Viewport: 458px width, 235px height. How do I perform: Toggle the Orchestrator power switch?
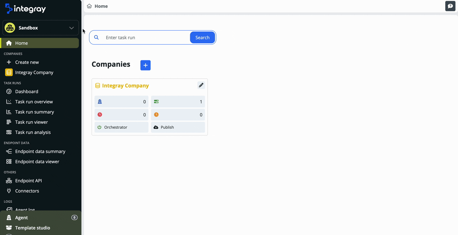[x=99, y=127]
